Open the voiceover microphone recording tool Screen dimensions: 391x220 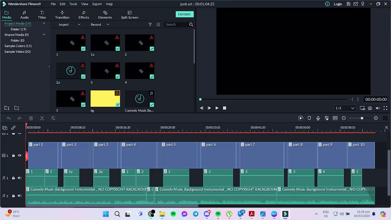[318, 118]
